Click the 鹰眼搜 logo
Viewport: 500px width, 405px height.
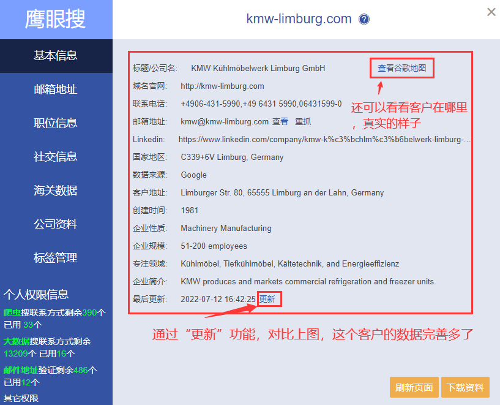56,20
